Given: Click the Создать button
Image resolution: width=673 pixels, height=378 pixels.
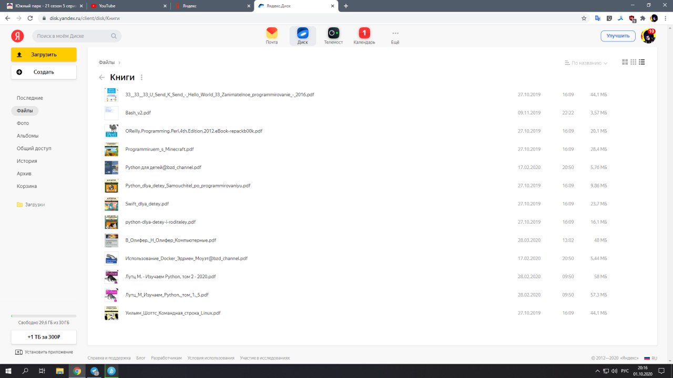Looking at the screenshot, I should (44, 72).
